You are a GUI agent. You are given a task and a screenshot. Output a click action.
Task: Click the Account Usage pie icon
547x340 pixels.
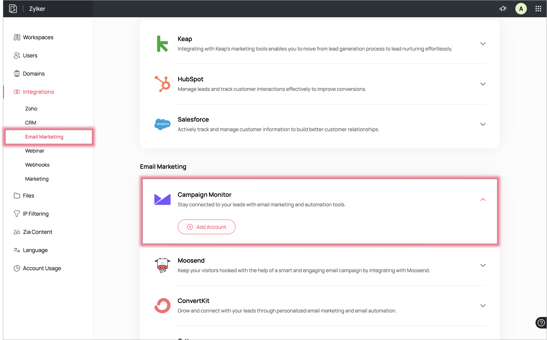17,268
